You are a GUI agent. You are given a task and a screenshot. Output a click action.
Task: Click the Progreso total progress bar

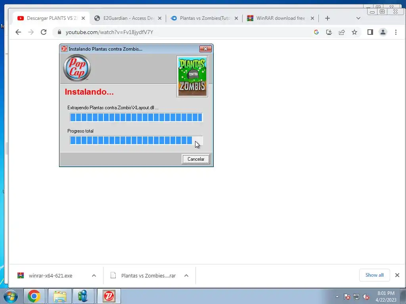tap(136, 141)
